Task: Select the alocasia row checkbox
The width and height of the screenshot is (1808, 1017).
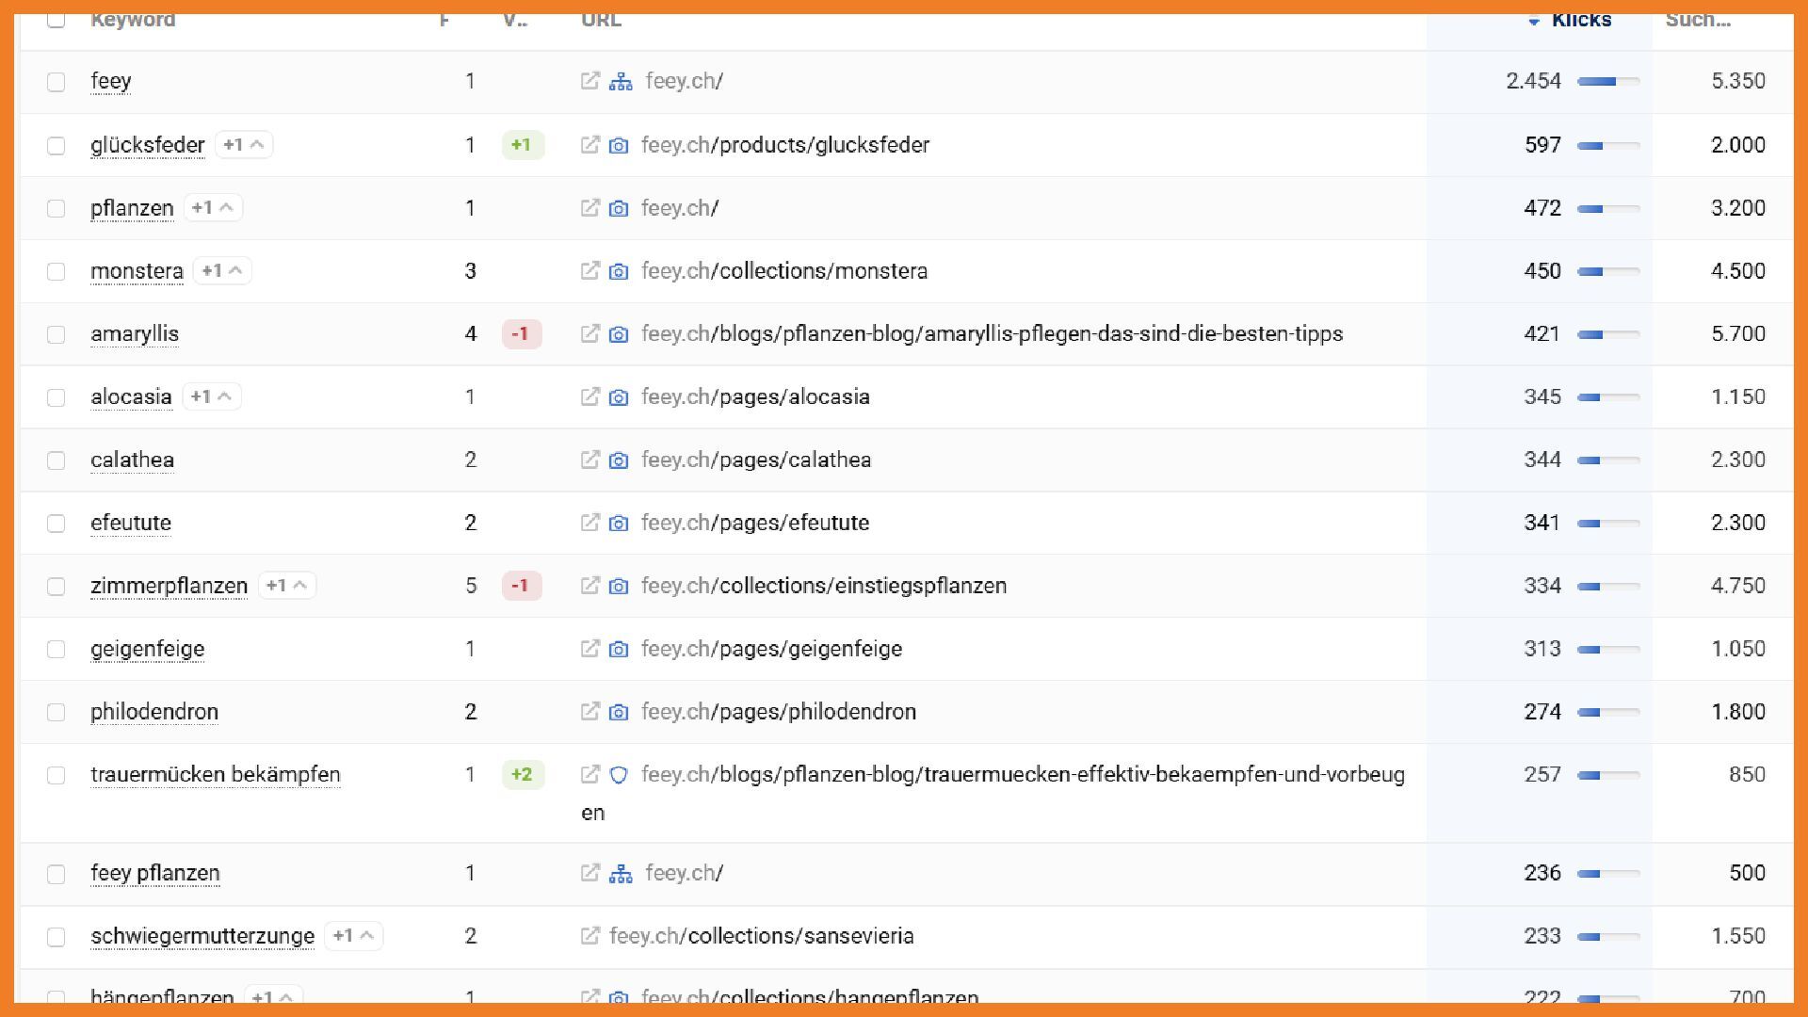Action: (x=56, y=398)
